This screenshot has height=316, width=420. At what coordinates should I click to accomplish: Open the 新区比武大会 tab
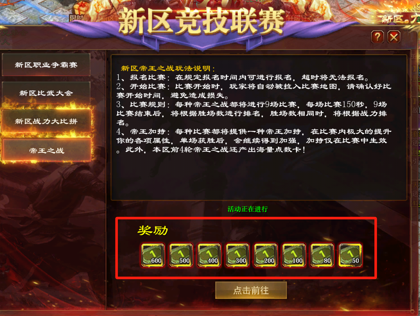46,93
